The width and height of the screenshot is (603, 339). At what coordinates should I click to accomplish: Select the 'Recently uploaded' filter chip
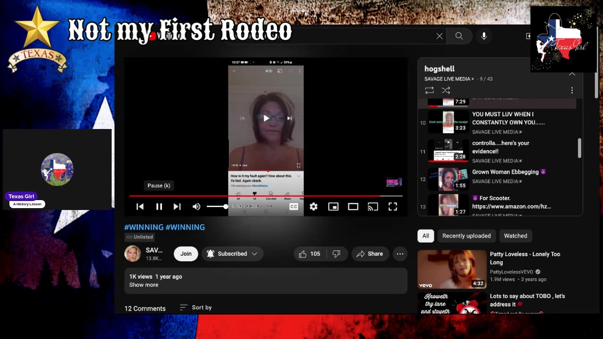[466, 236]
